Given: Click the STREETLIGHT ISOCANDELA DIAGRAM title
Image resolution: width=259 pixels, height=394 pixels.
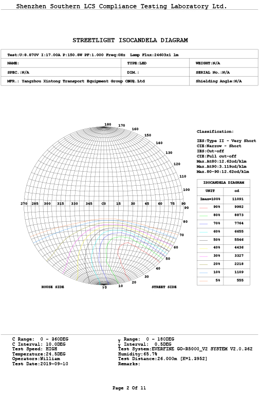Looking at the screenshot, I should tap(130, 40).
